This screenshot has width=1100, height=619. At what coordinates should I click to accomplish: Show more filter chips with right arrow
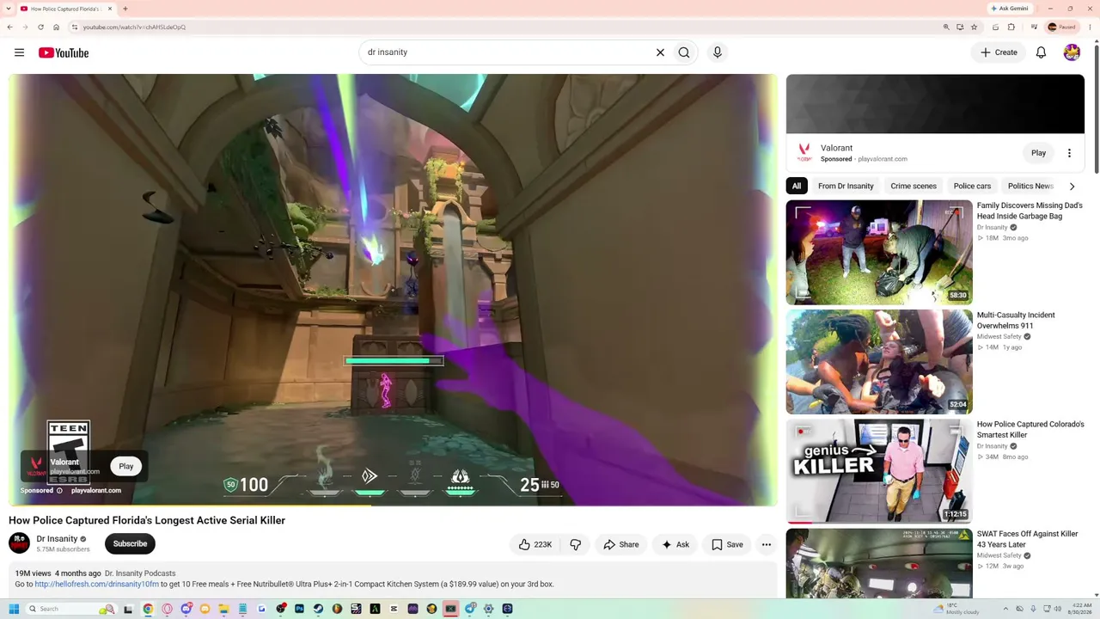[x=1072, y=186]
